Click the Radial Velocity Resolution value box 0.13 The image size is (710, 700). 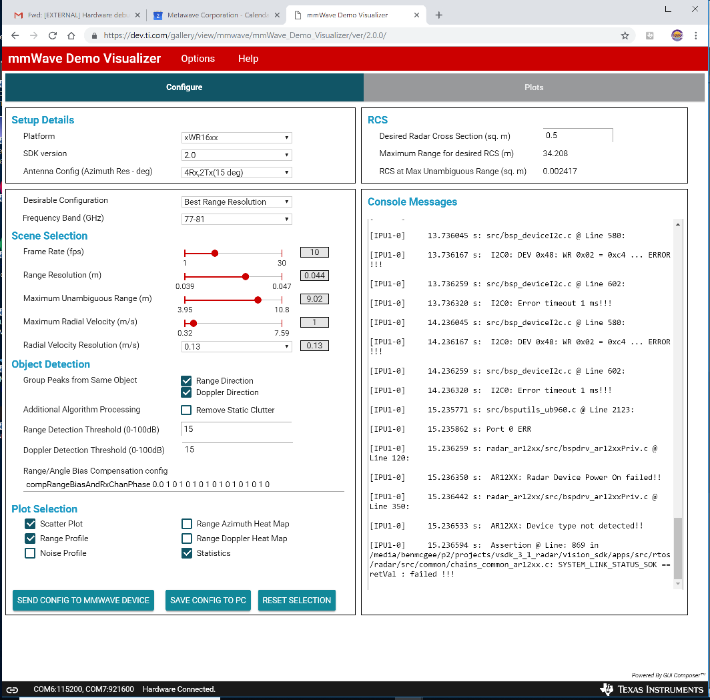tap(314, 346)
